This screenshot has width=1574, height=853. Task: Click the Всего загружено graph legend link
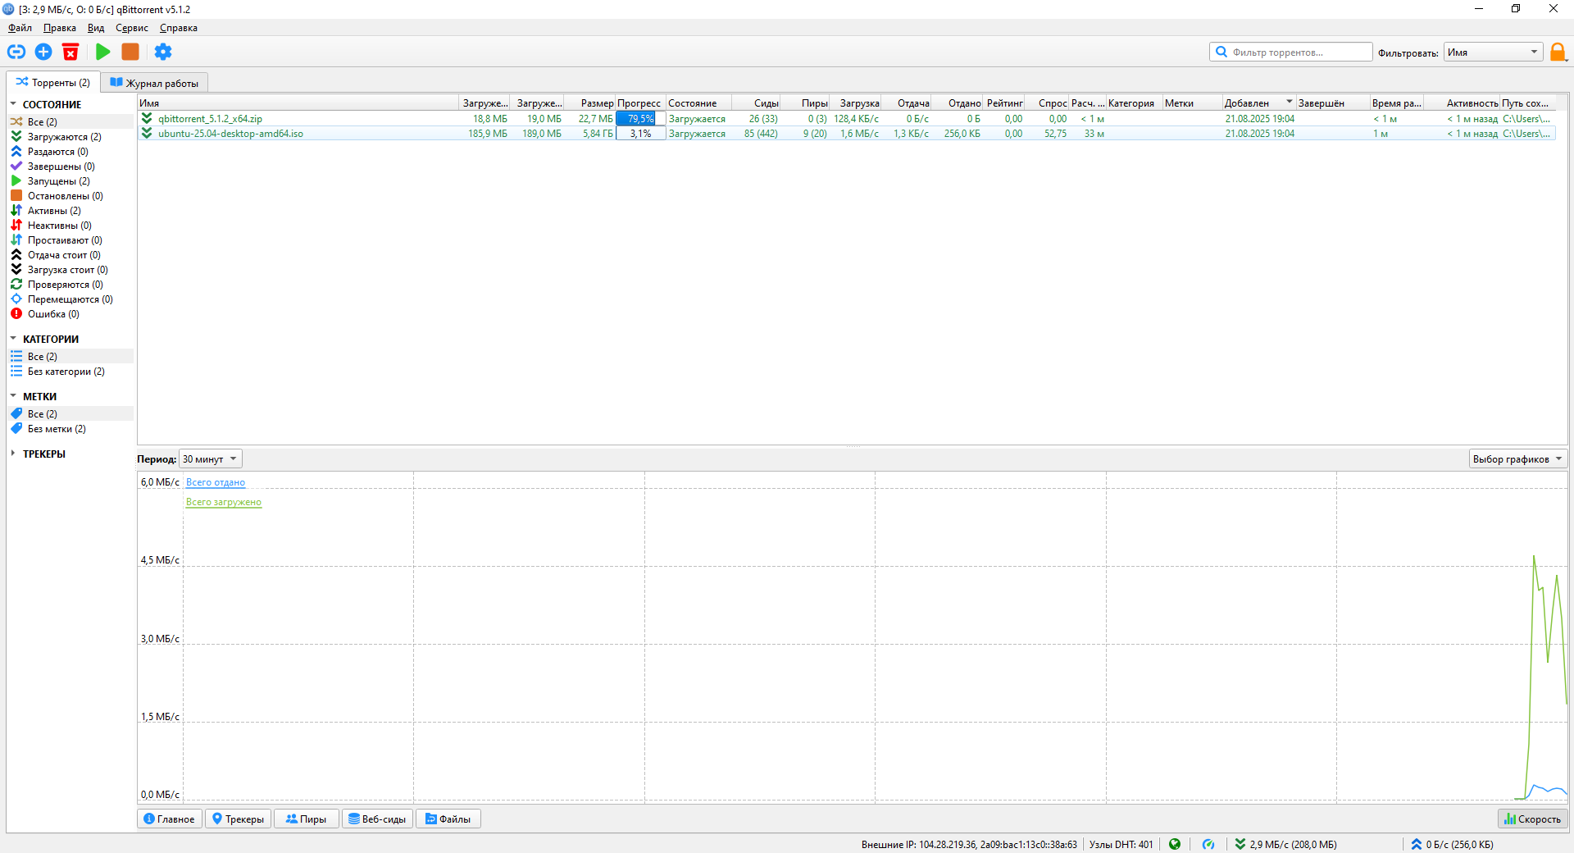pyautogui.click(x=224, y=502)
